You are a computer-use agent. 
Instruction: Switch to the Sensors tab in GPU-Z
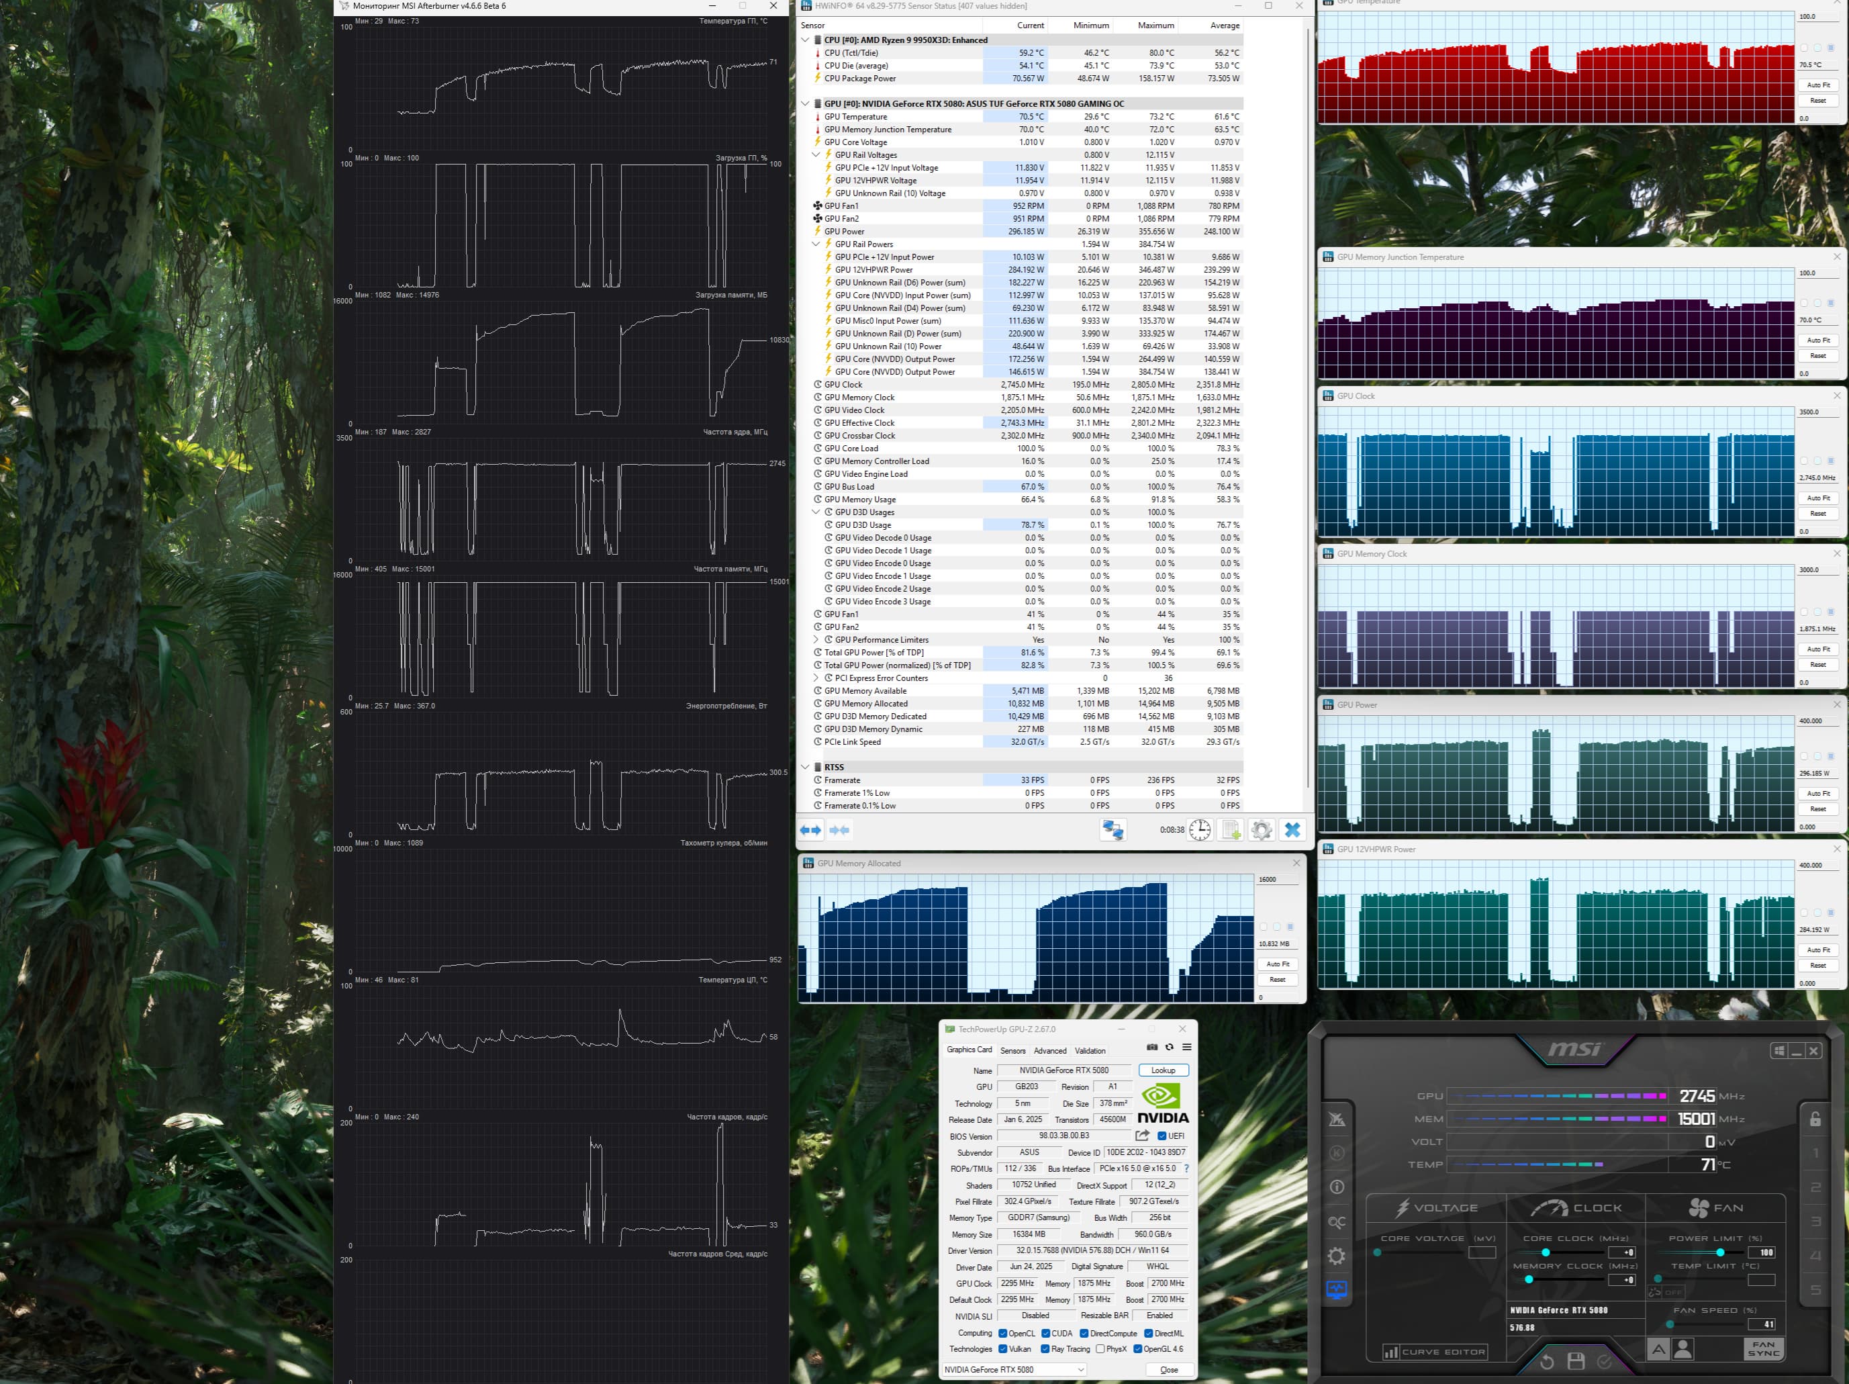1012,1050
